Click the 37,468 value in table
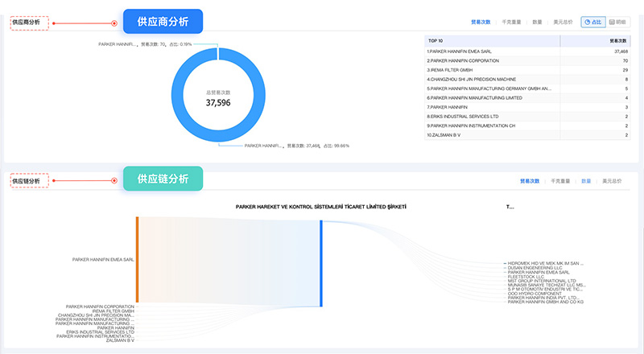The height and width of the screenshot is (354, 644). pyautogui.click(x=621, y=51)
